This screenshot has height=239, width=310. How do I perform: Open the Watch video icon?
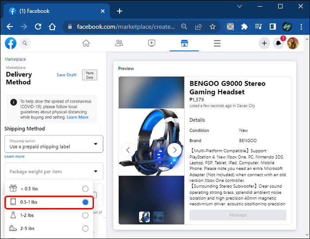coord(151,43)
